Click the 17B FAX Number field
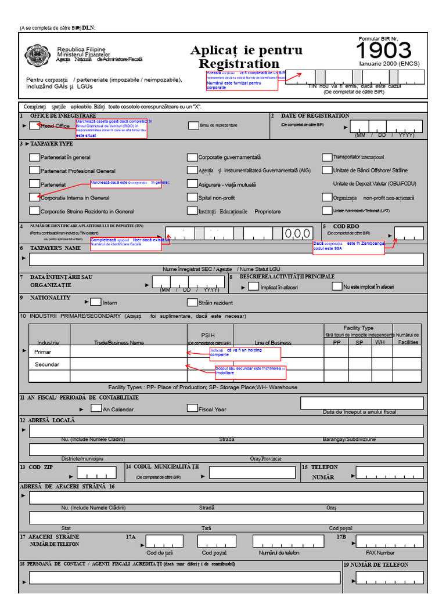Screen dimensions: 446x594 pyautogui.click(x=390, y=541)
